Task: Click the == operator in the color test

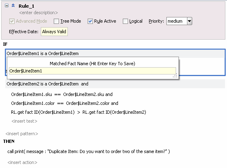Action: pyautogui.click(x=60, y=104)
